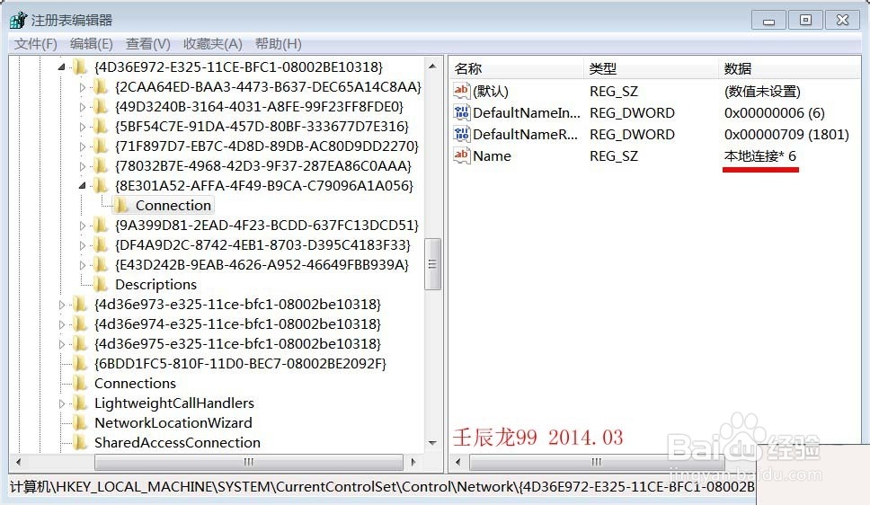Click the Registry Editor title bar icon
Image resolution: width=870 pixels, height=505 pixels.
(18, 20)
